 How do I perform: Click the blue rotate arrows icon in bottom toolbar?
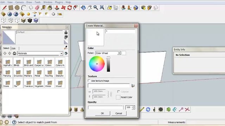(148, 110)
